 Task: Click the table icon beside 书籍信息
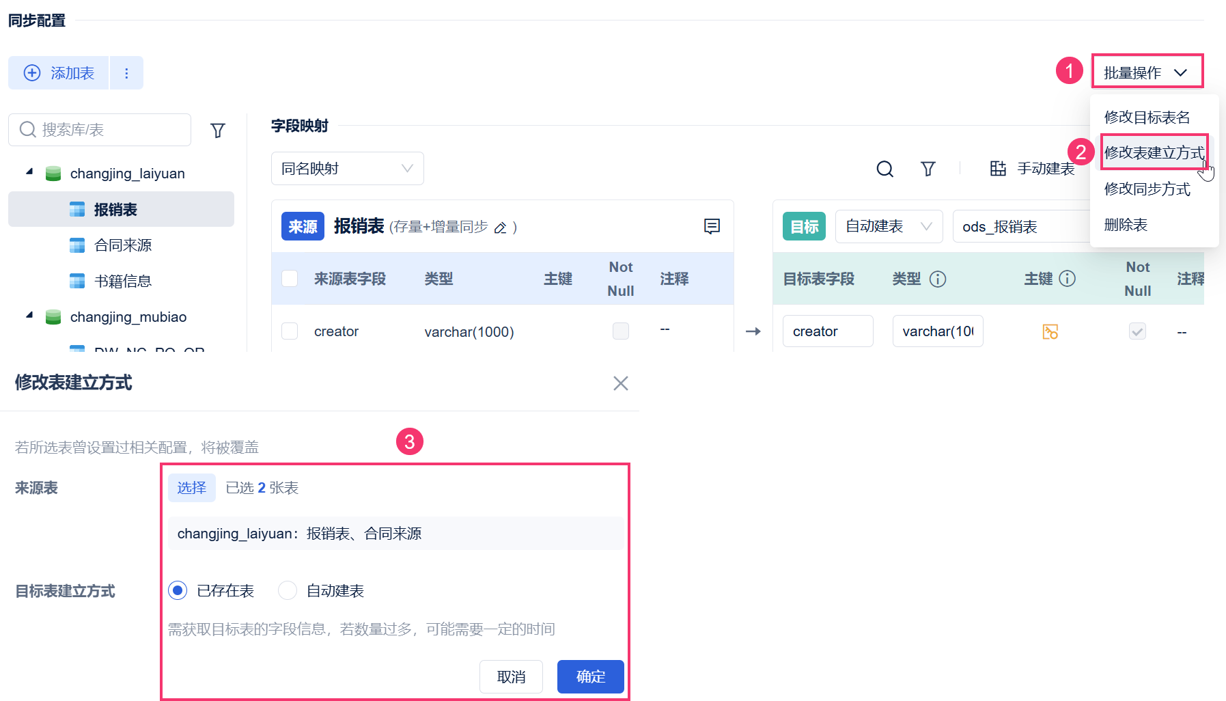(77, 281)
